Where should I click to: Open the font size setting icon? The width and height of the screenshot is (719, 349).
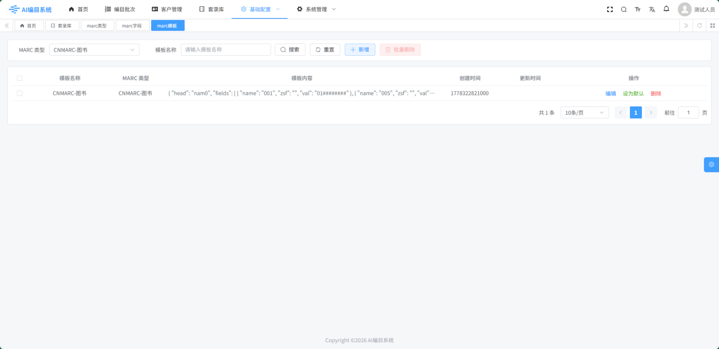[638, 9]
